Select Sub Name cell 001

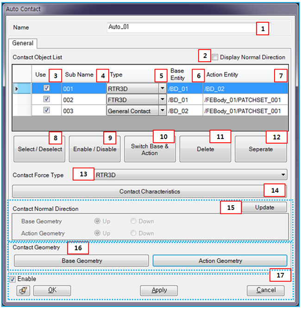(x=84, y=88)
